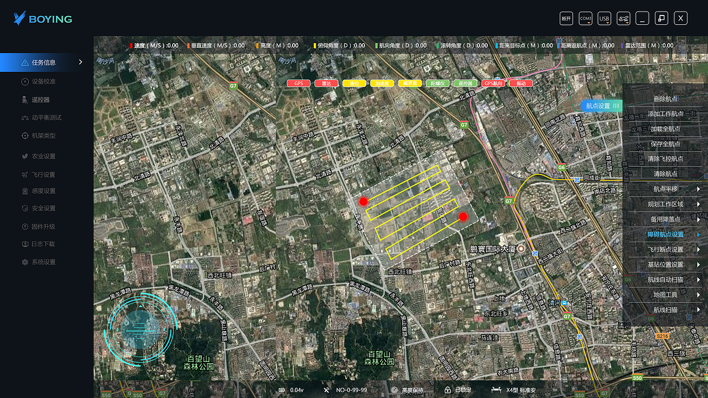Click the battery voltage icon

pos(282,390)
